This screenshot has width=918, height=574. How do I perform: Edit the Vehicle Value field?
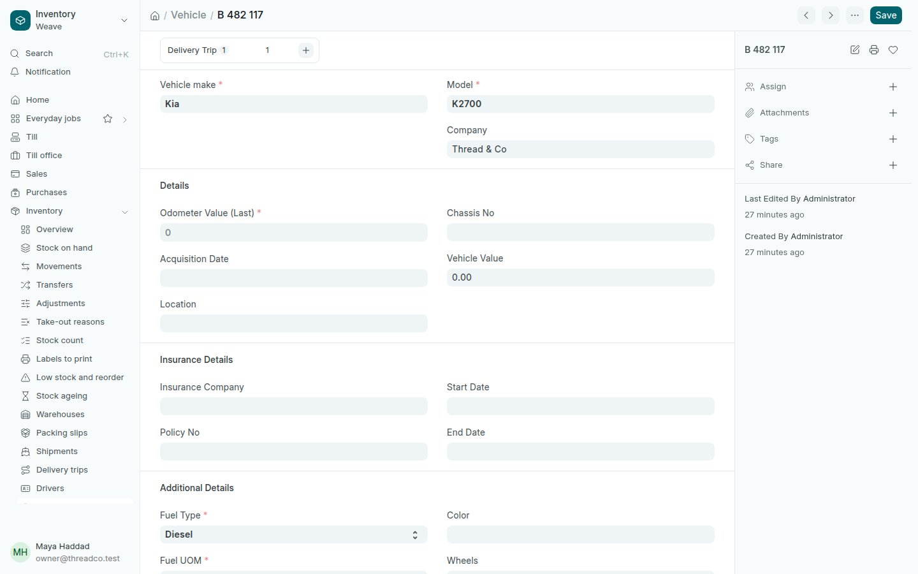(x=581, y=277)
